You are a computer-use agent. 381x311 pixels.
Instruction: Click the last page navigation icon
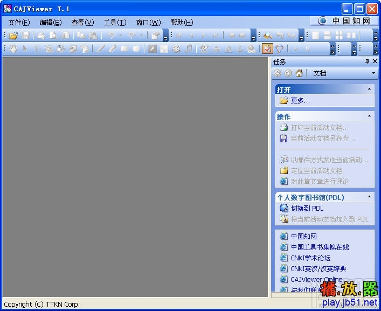[x=215, y=36]
